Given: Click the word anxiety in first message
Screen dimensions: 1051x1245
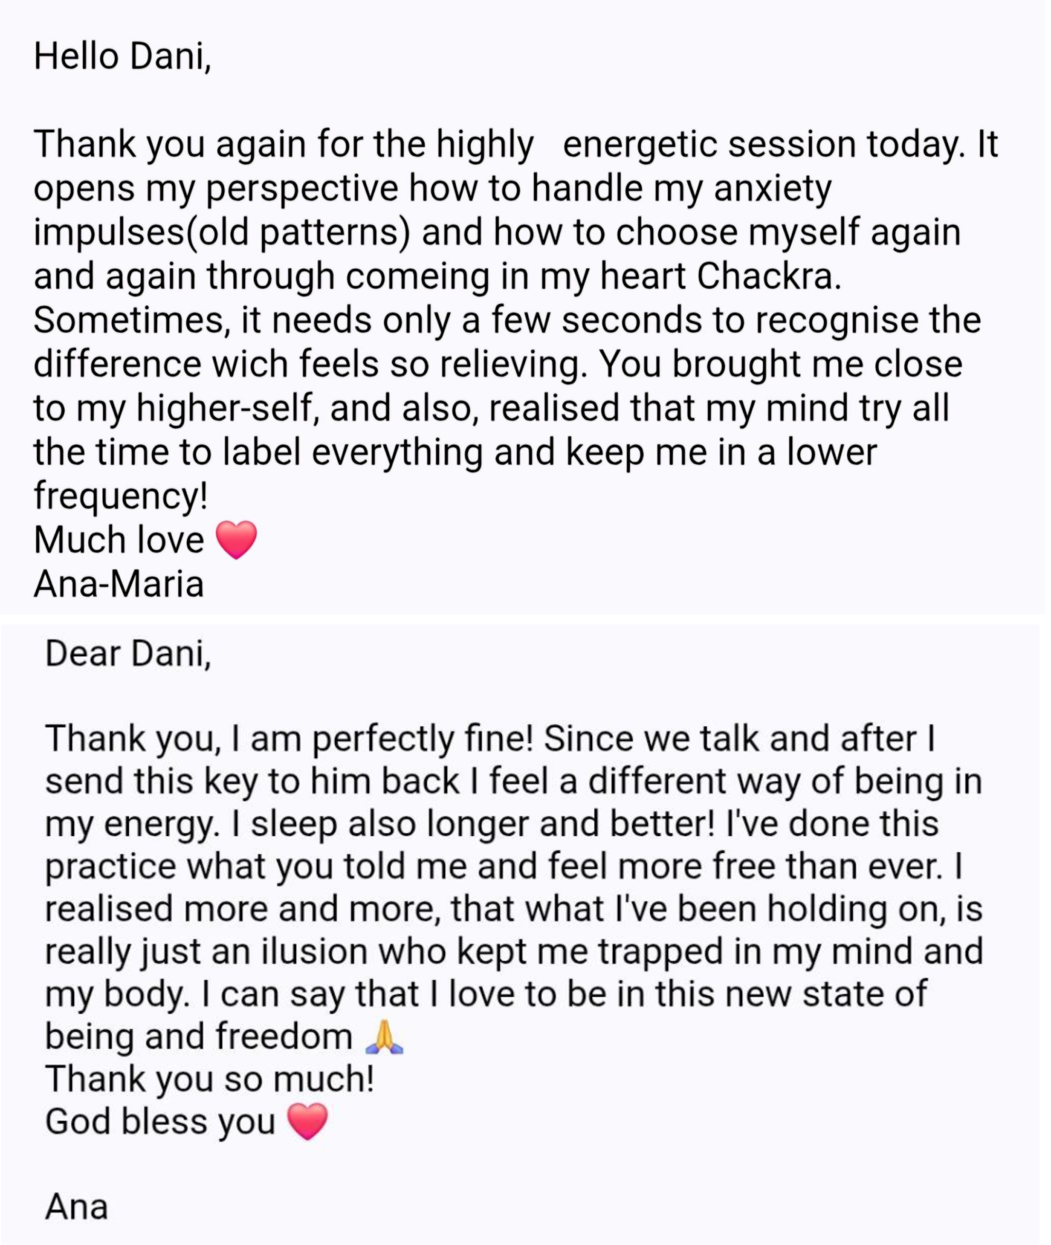Looking at the screenshot, I should point(772,189).
